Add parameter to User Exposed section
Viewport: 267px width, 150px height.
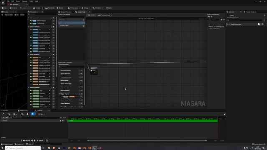(x=53, y=17)
